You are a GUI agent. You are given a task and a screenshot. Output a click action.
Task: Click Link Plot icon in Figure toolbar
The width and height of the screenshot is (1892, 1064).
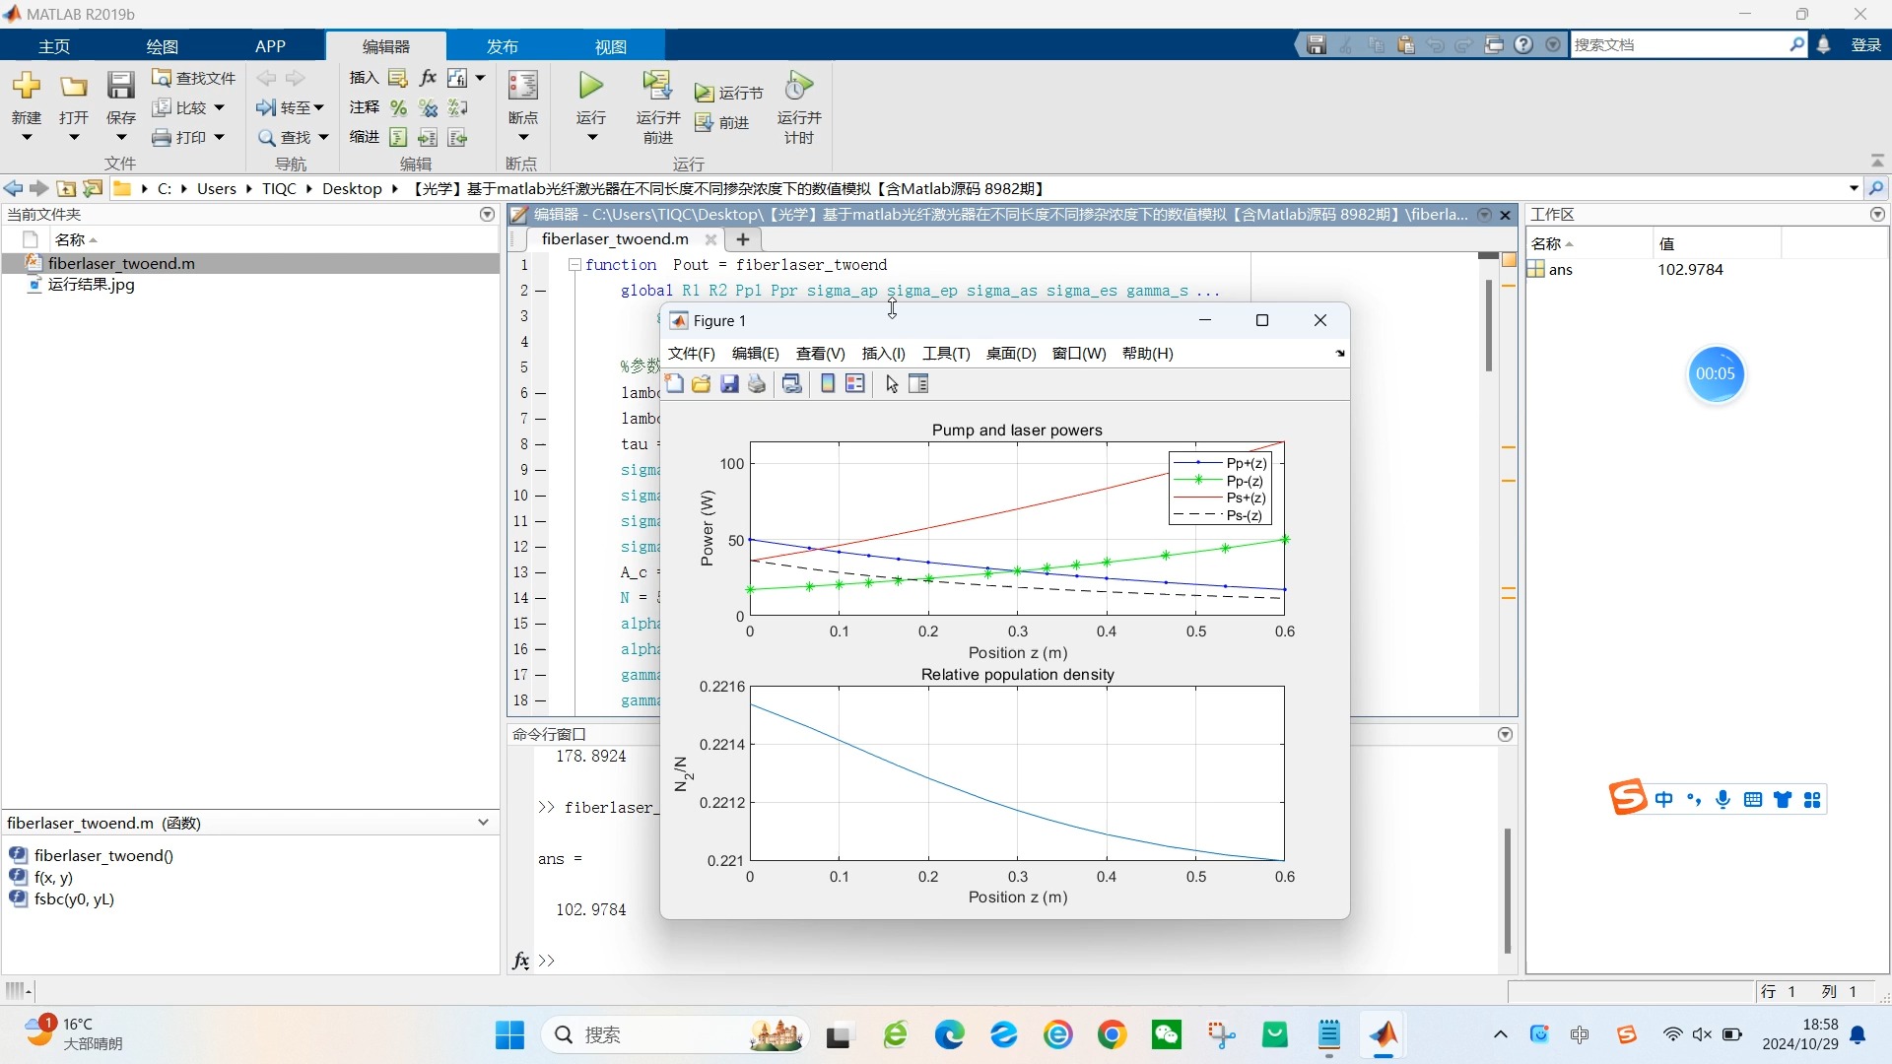tap(791, 384)
